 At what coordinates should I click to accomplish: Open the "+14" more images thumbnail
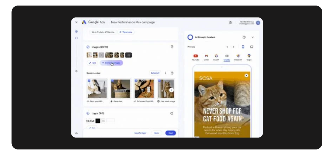(x=128, y=55)
